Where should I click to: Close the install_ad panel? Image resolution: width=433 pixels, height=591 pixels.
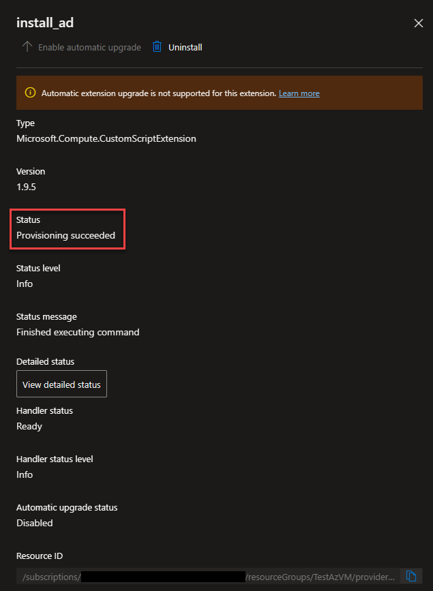[x=419, y=23]
